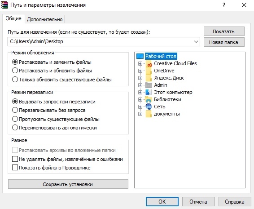Click the Отмена button

(198, 202)
